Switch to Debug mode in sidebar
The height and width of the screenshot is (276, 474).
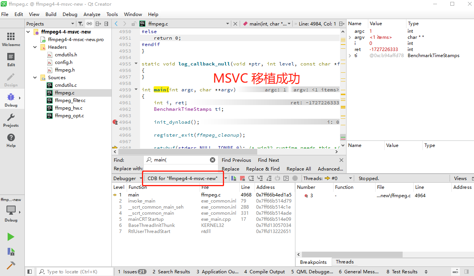pyautogui.click(x=11, y=100)
